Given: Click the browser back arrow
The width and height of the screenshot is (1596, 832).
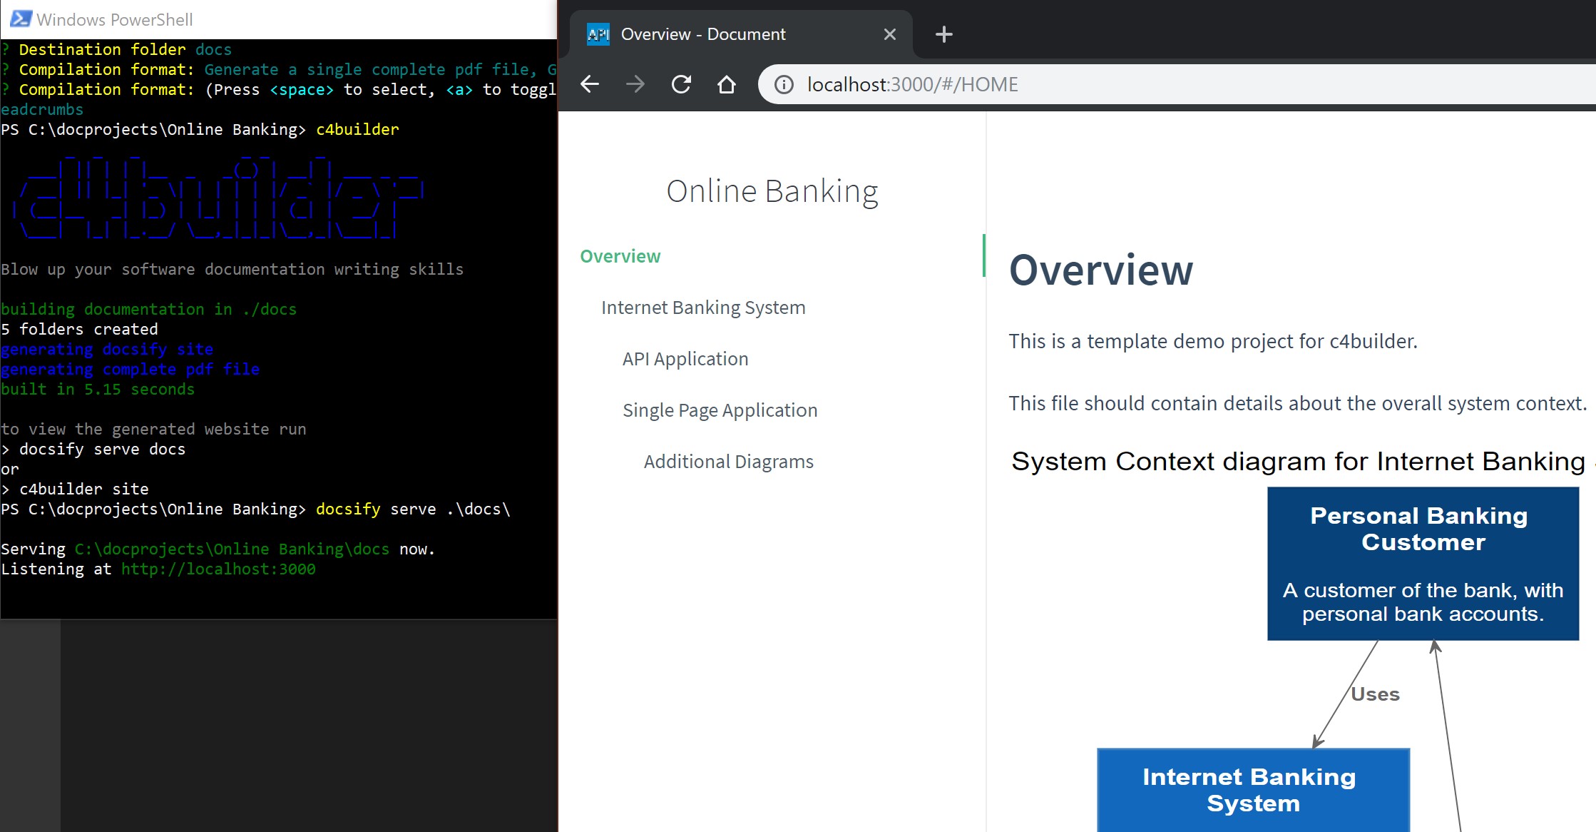Looking at the screenshot, I should 590,84.
